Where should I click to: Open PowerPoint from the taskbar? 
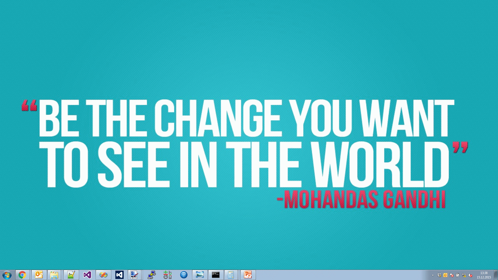(x=248, y=275)
